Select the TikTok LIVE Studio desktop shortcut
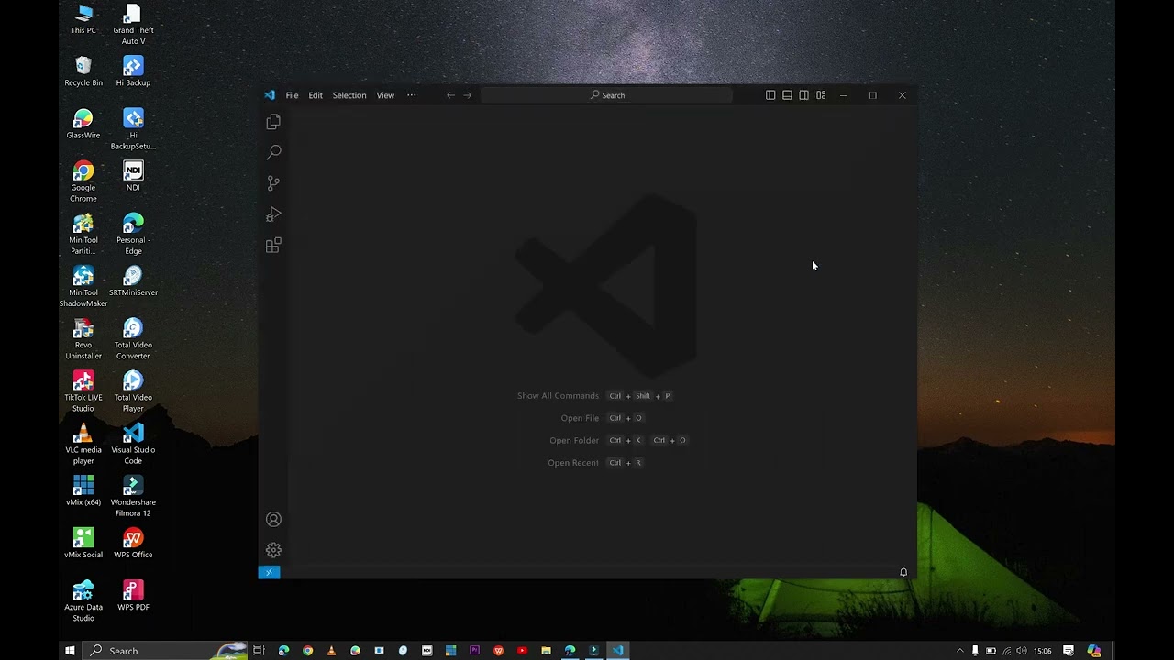This screenshot has width=1174, height=660. click(83, 390)
